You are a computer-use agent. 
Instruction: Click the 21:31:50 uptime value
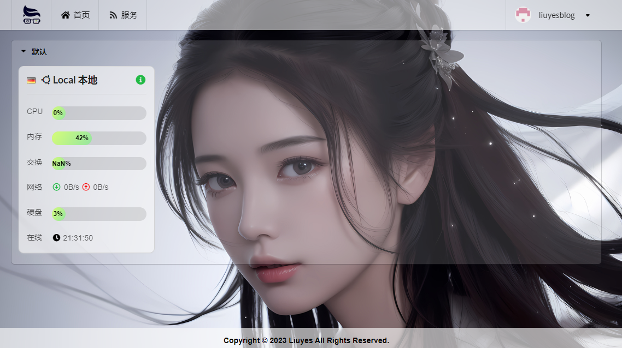[78, 238]
